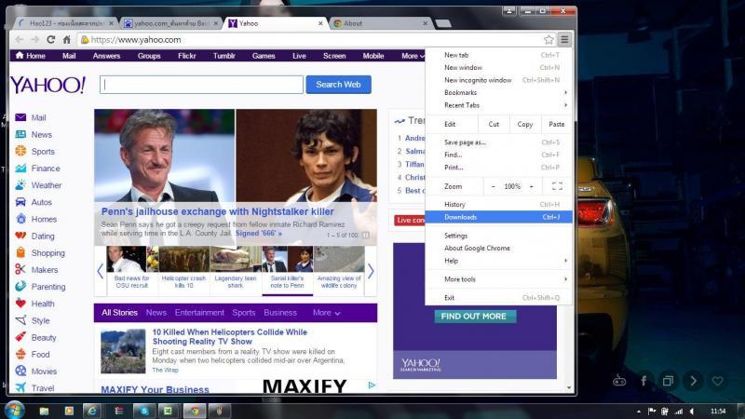
Task: Increase zoom with plus button
Action: point(531,186)
